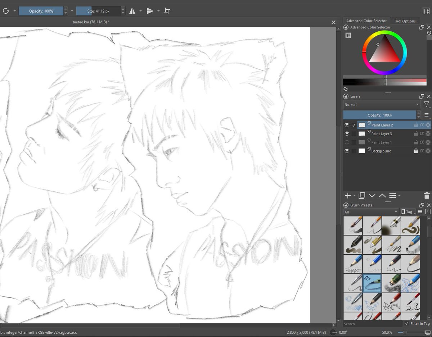Activate the wrap around mode icon
432x337 pixels.
coord(167,11)
